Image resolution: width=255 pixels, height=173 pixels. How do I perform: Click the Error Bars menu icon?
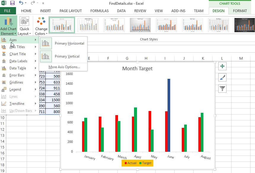[4, 75]
